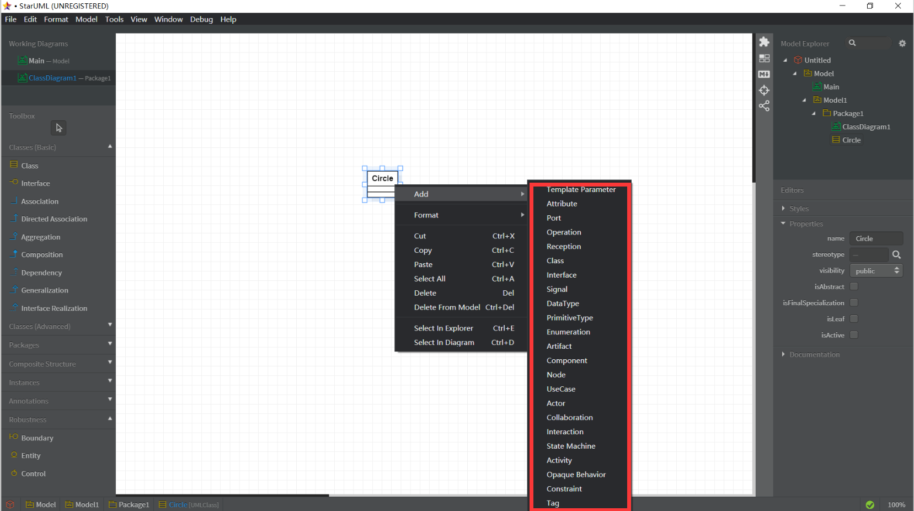The width and height of the screenshot is (914, 511).
Task: Click Delete From Model in context menu
Action: coord(461,307)
